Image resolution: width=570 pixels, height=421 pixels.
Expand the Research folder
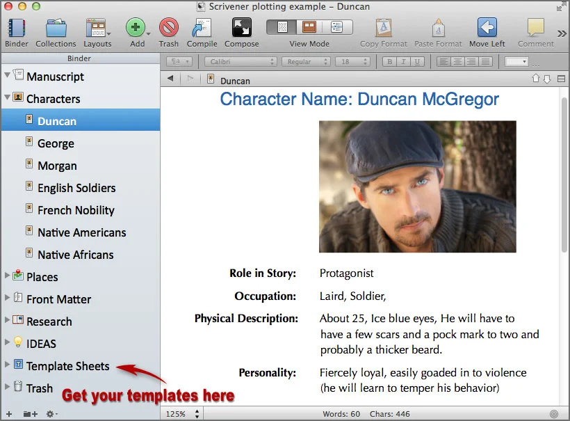pyautogui.click(x=7, y=320)
